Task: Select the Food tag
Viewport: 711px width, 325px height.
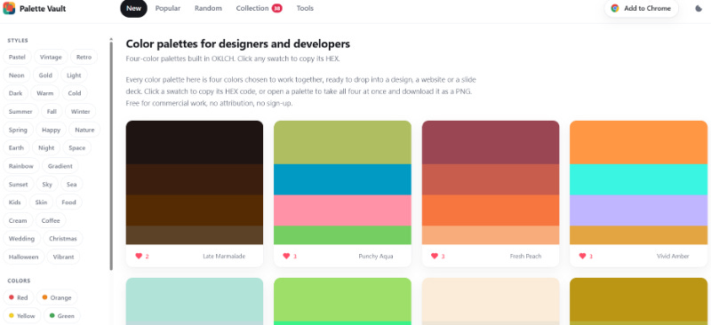Action: [69, 202]
